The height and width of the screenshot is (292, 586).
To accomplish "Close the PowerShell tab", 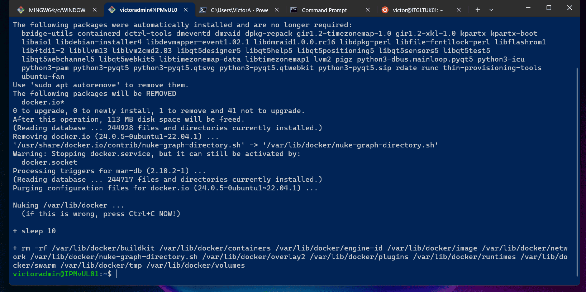I will (x=277, y=10).
